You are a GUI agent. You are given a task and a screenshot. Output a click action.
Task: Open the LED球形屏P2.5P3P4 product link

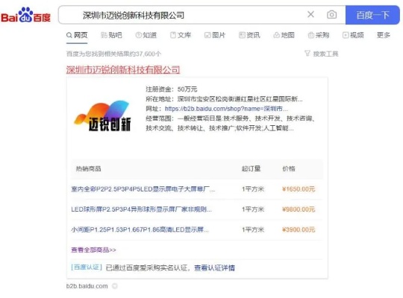(141, 209)
